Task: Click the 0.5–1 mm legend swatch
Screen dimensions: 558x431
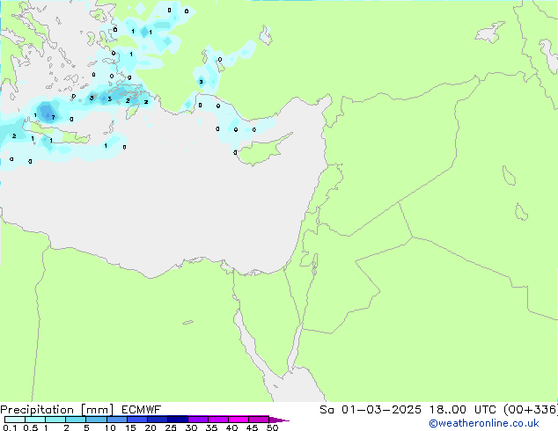Action: 35,420
